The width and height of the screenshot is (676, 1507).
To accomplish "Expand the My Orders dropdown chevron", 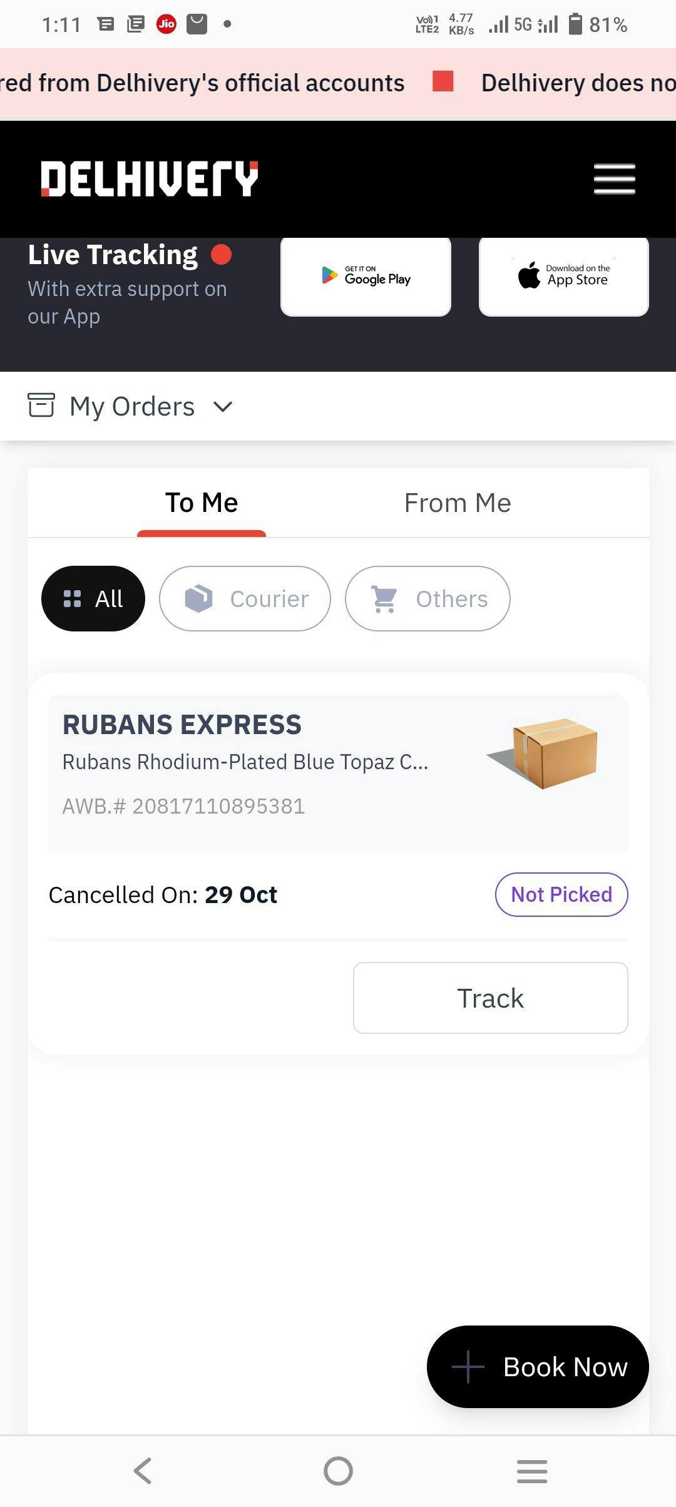I will coord(223,407).
